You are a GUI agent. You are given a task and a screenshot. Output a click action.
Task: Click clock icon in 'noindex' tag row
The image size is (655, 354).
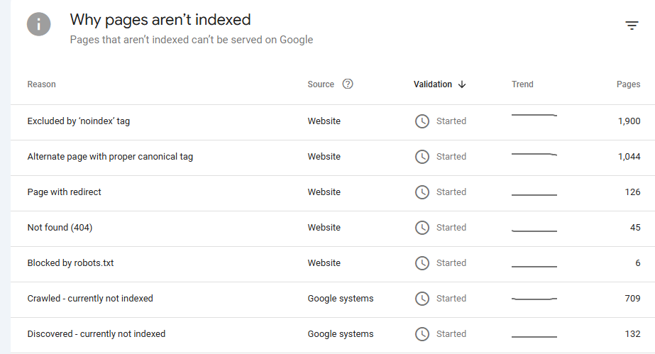point(422,121)
